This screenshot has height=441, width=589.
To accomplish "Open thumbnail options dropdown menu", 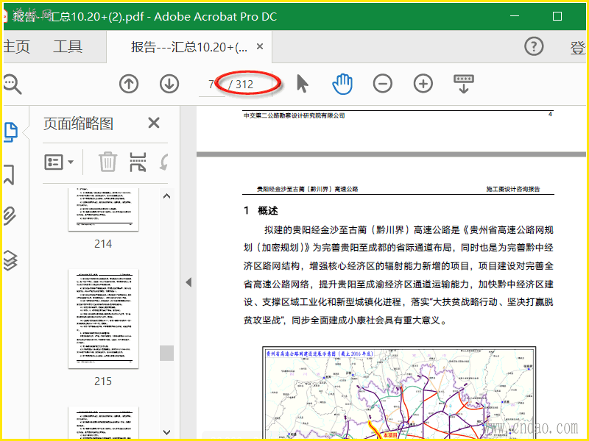I will 59,162.
